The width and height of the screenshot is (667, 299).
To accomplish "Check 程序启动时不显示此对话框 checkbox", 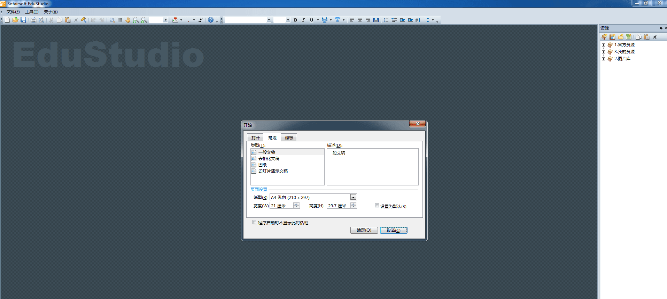I will coord(255,222).
